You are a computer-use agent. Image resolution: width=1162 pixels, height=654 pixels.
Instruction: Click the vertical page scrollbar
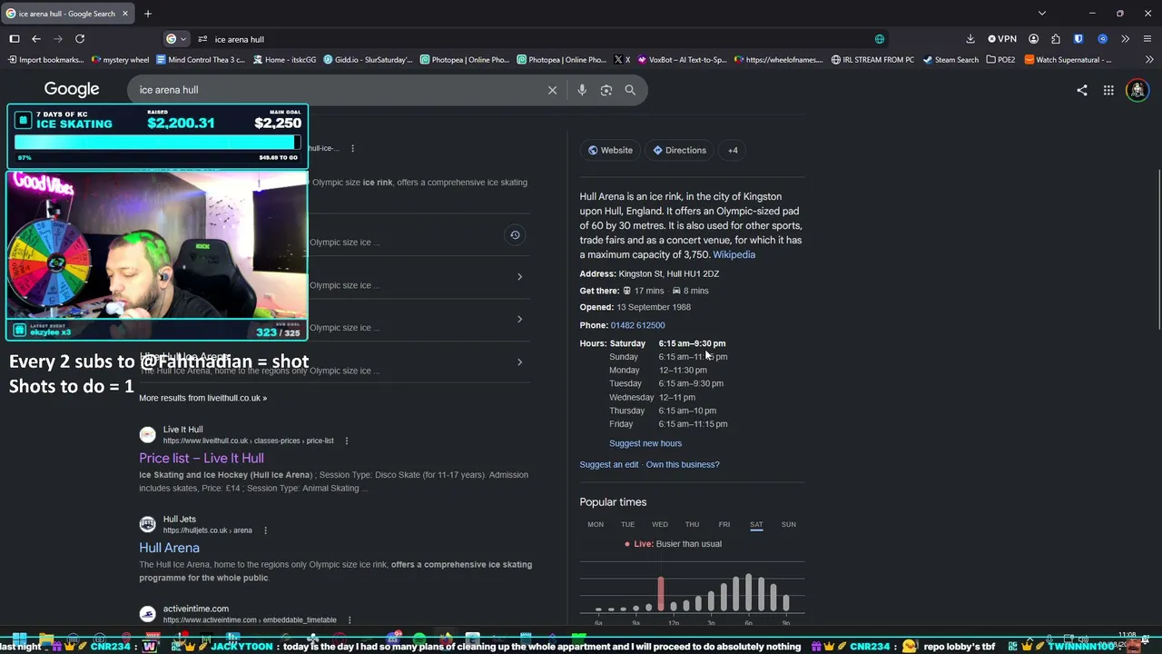click(1157, 250)
